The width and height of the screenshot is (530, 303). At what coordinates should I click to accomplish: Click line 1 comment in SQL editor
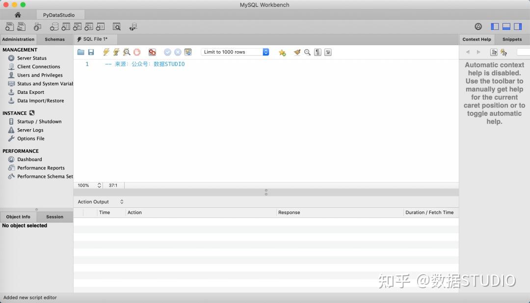(x=145, y=64)
